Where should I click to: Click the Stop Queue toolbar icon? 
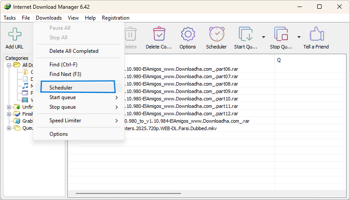pos(281,34)
